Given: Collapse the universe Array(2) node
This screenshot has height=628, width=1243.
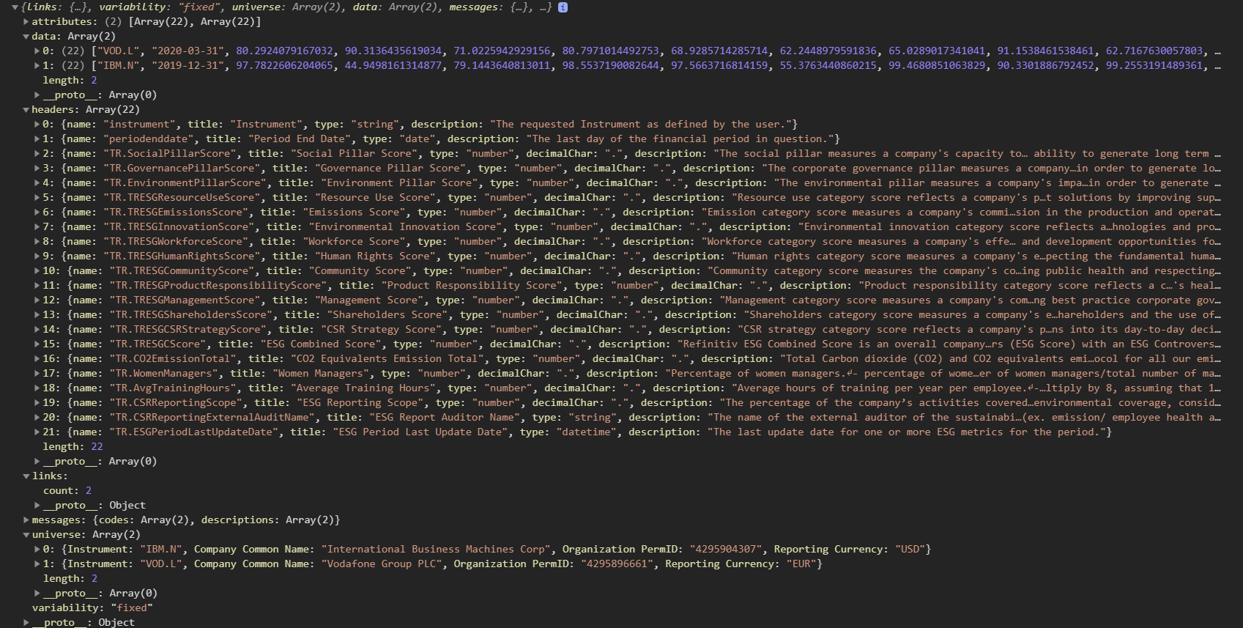Looking at the screenshot, I should point(26,535).
